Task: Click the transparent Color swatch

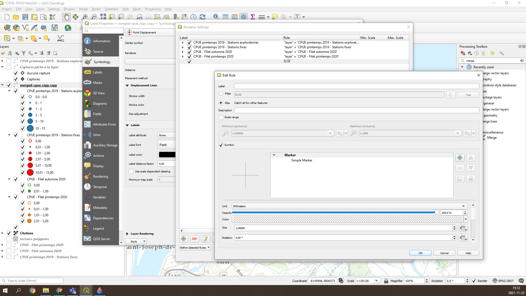Action: click(x=347, y=219)
